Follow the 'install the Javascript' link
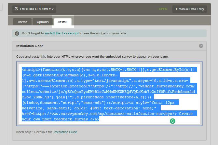 [62, 33]
